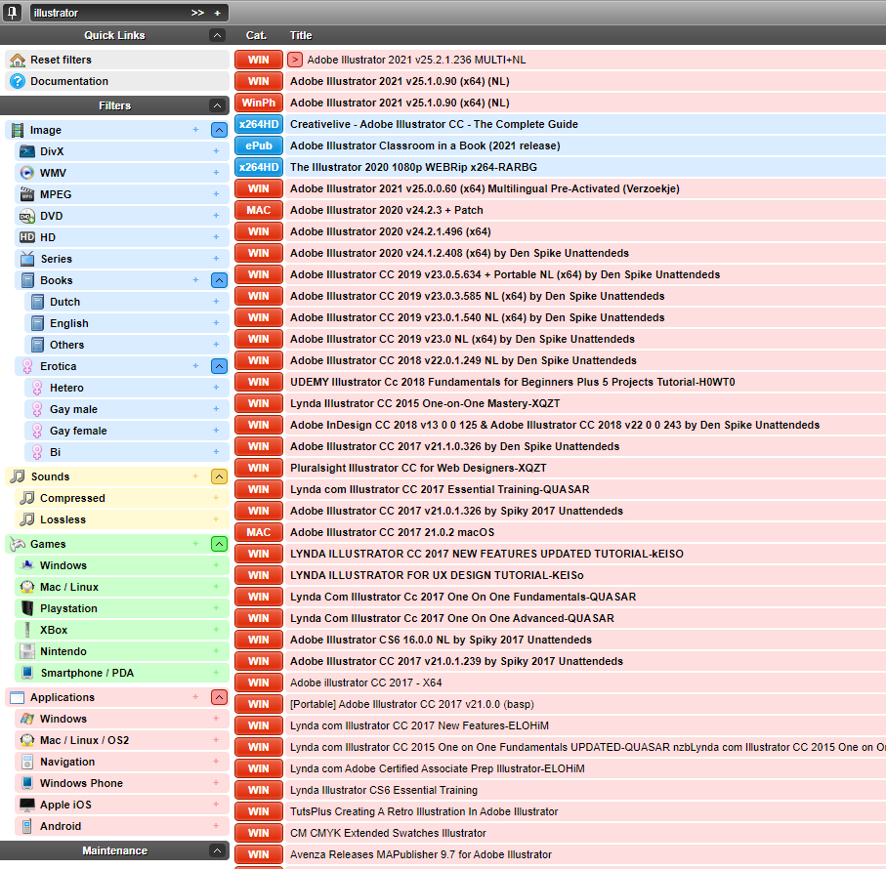The image size is (886, 869).
Task: Click the x264HD badge for Creativelive guide
Action: click(258, 124)
